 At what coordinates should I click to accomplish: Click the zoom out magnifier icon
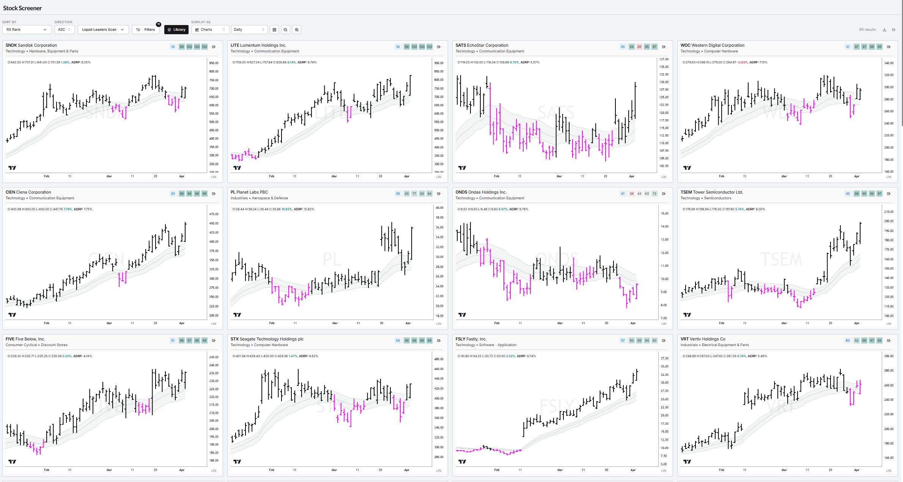click(x=285, y=30)
